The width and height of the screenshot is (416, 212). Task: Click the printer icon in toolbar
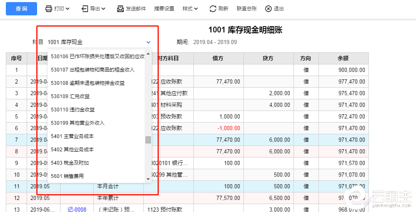[49, 9]
